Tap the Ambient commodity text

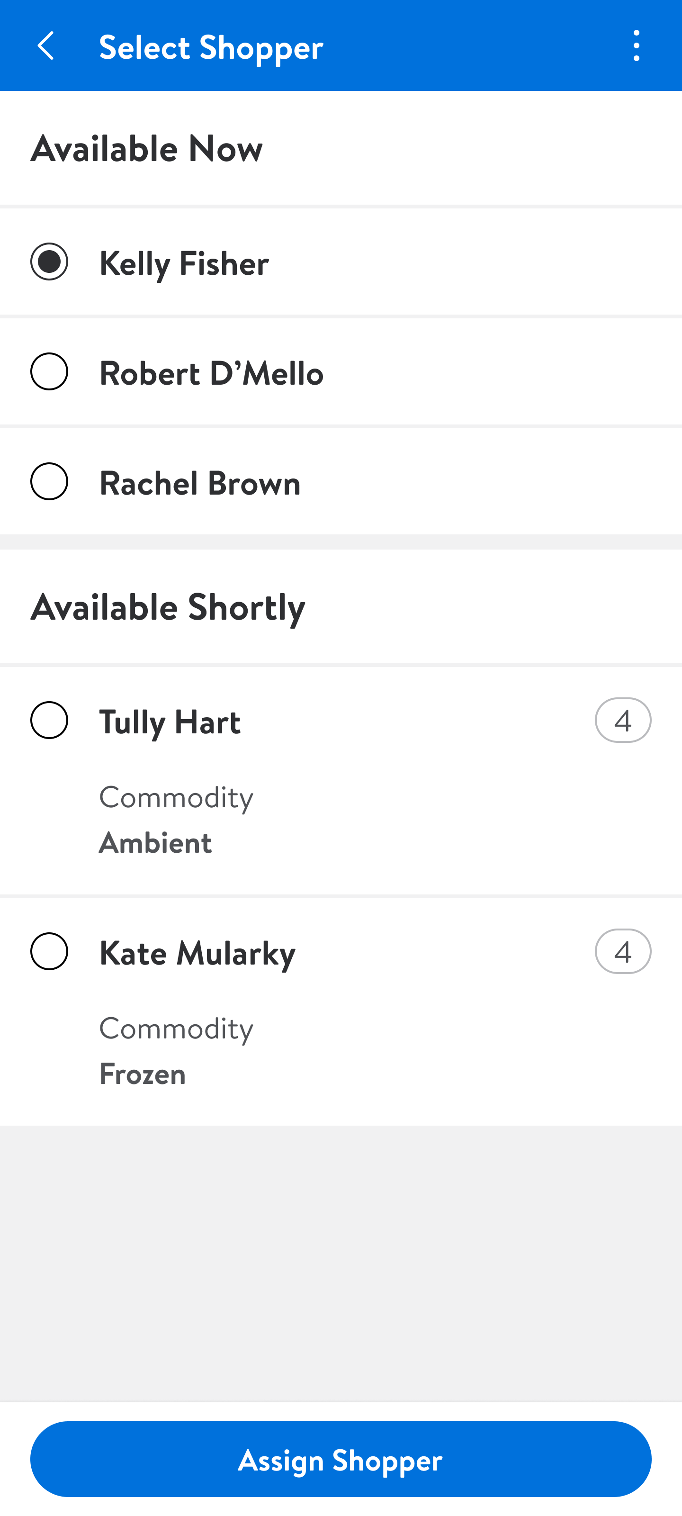point(155,842)
